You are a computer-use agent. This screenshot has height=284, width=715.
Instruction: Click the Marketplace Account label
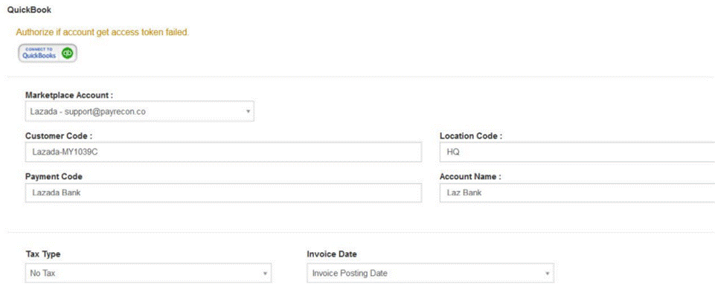click(x=69, y=95)
